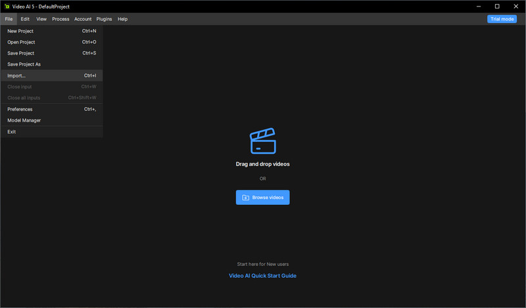Open the Plugins menu
This screenshot has width=526, height=308.
(x=104, y=19)
